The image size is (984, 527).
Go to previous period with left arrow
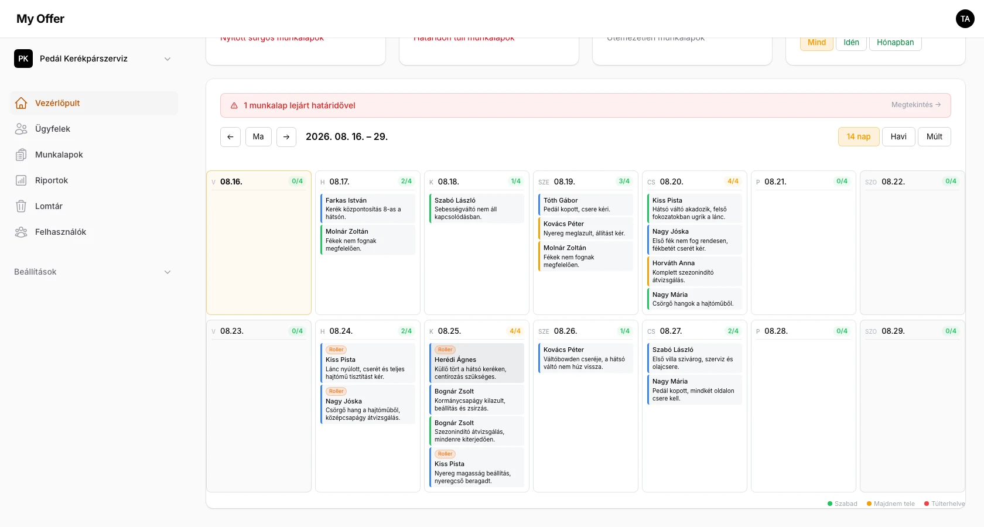click(230, 136)
